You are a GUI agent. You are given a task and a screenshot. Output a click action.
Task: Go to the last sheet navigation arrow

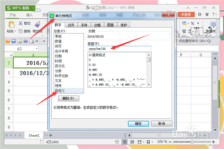(20, 135)
